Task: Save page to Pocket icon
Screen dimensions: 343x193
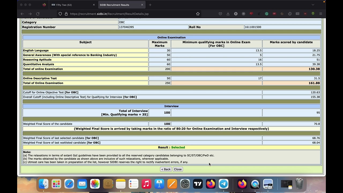Action: click(x=220, y=14)
